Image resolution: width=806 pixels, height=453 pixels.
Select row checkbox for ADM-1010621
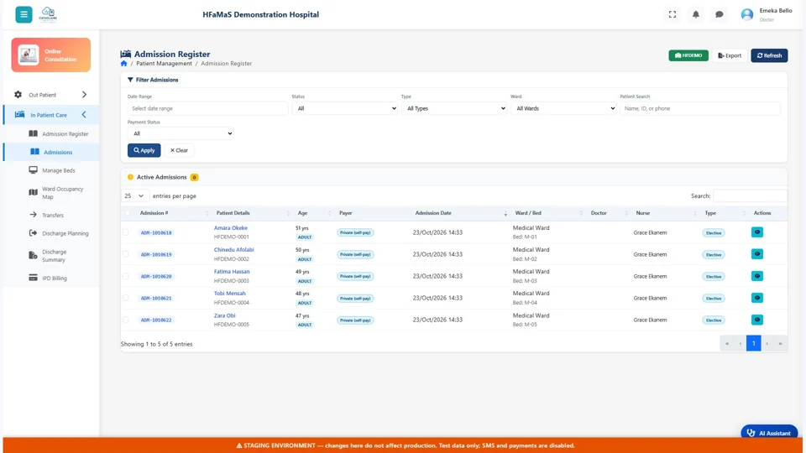pyautogui.click(x=126, y=298)
